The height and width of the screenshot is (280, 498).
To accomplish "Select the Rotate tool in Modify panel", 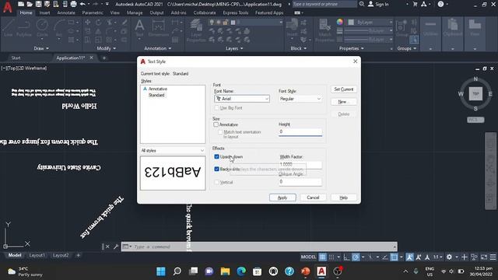I will 99,23.
